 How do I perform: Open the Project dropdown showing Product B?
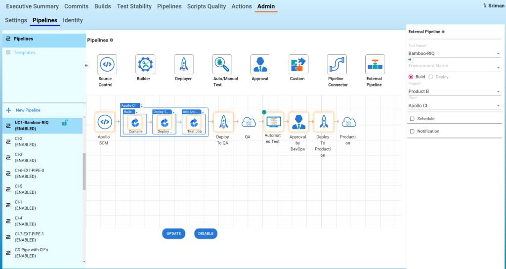click(455, 91)
